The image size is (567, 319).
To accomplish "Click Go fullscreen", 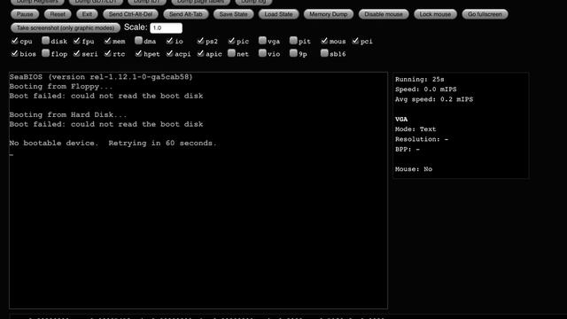I will tap(485, 14).
